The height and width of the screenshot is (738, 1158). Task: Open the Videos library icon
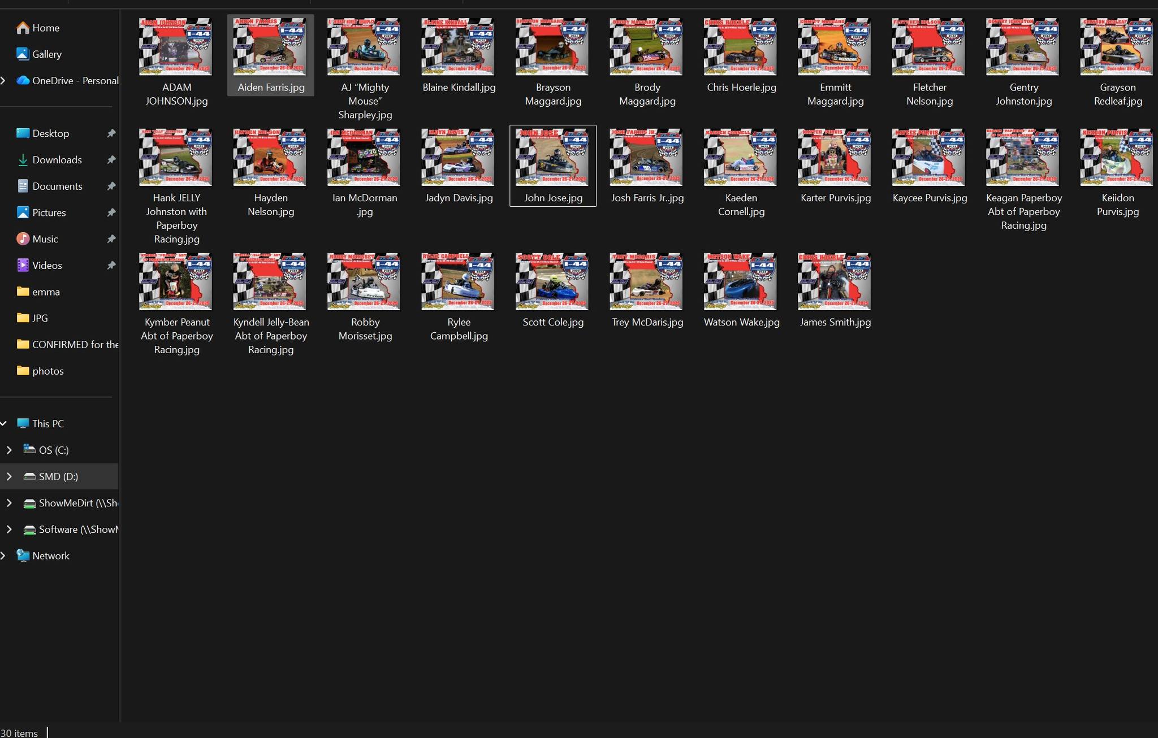(23, 266)
